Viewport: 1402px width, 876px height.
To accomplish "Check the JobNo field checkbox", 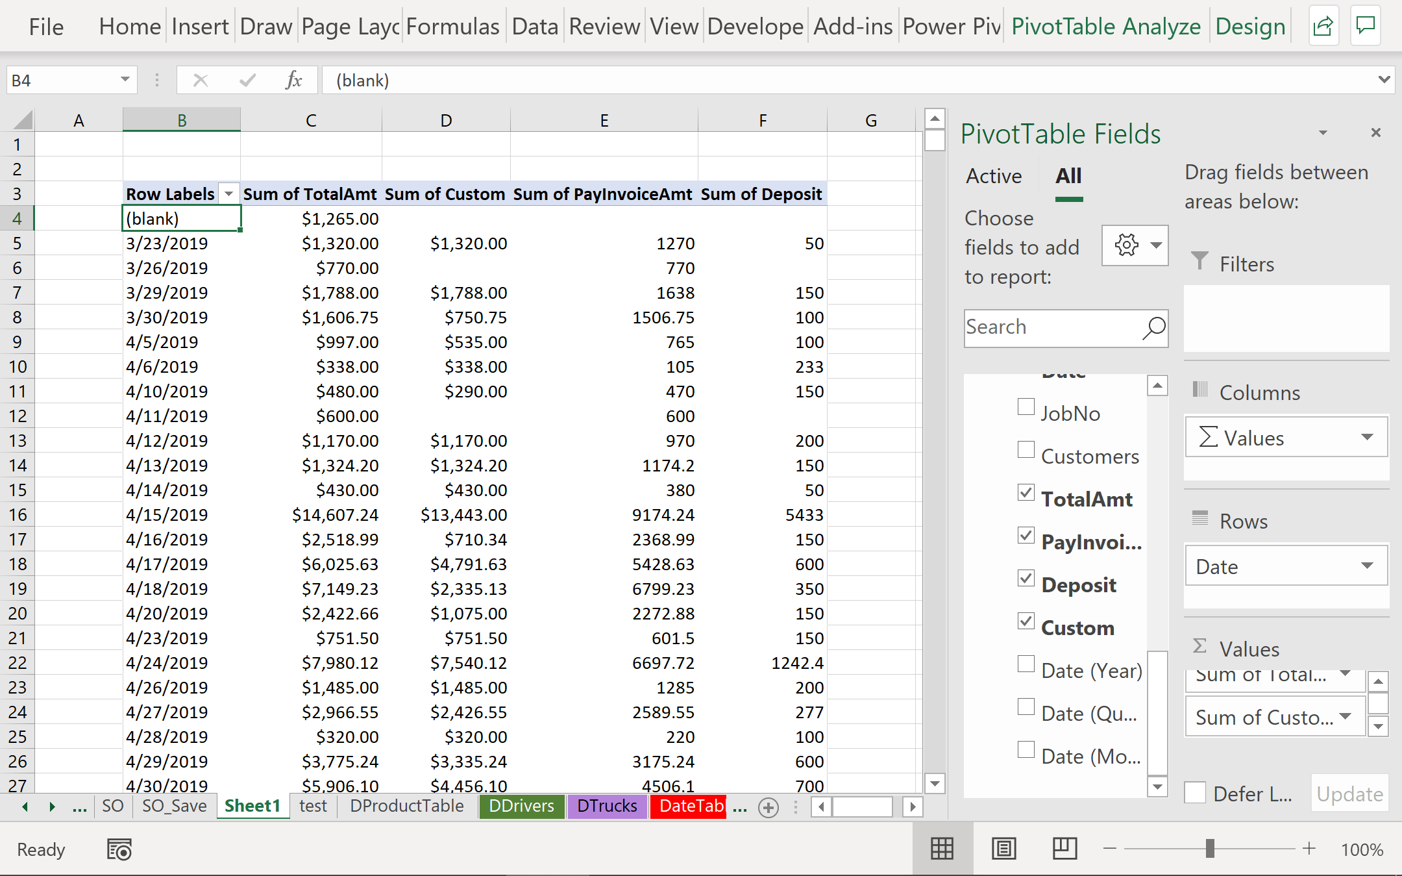I will point(1026,407).
